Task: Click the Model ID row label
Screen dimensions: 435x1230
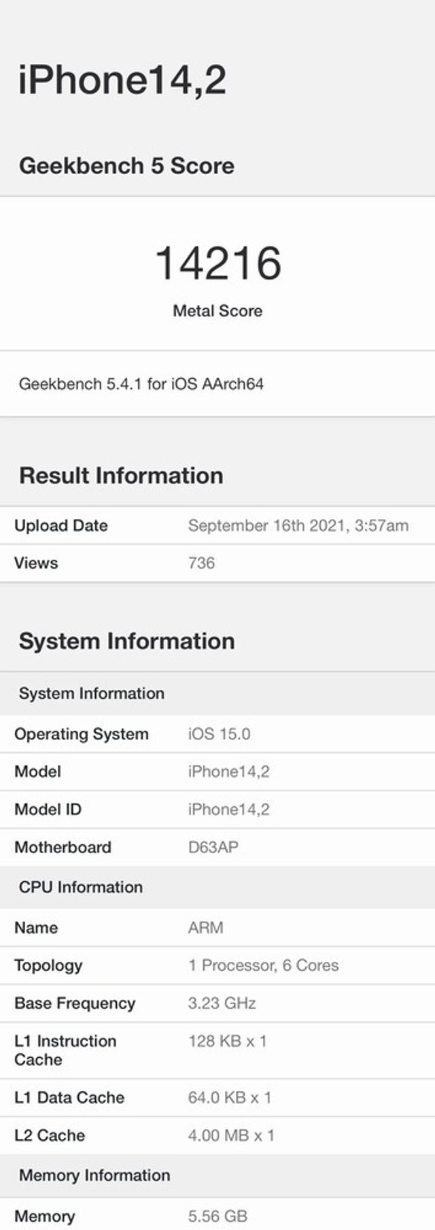Action: point(48,809)
